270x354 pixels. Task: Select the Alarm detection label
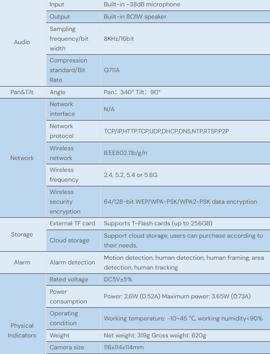pyautogui.click(x=72, y=263)
